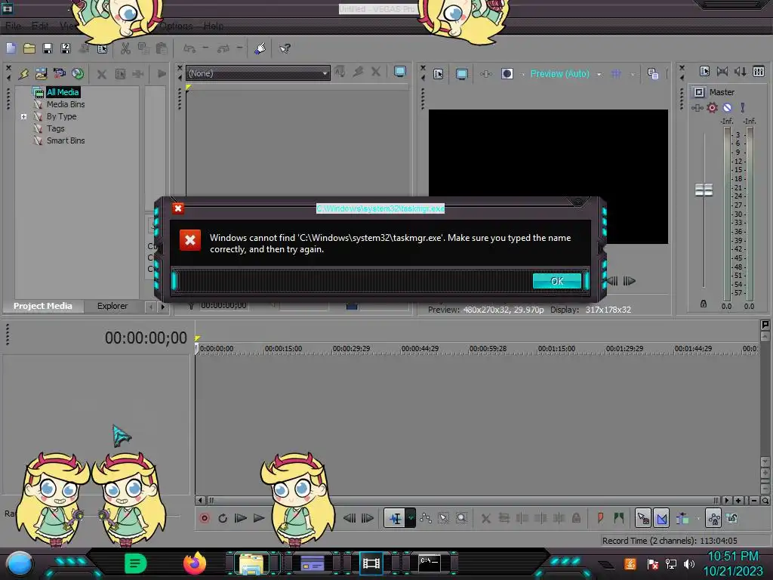Open the Normal Edit Tool dropdown arrow
Image resolution: width=773 pixels, height=580 pixels.
411,518
